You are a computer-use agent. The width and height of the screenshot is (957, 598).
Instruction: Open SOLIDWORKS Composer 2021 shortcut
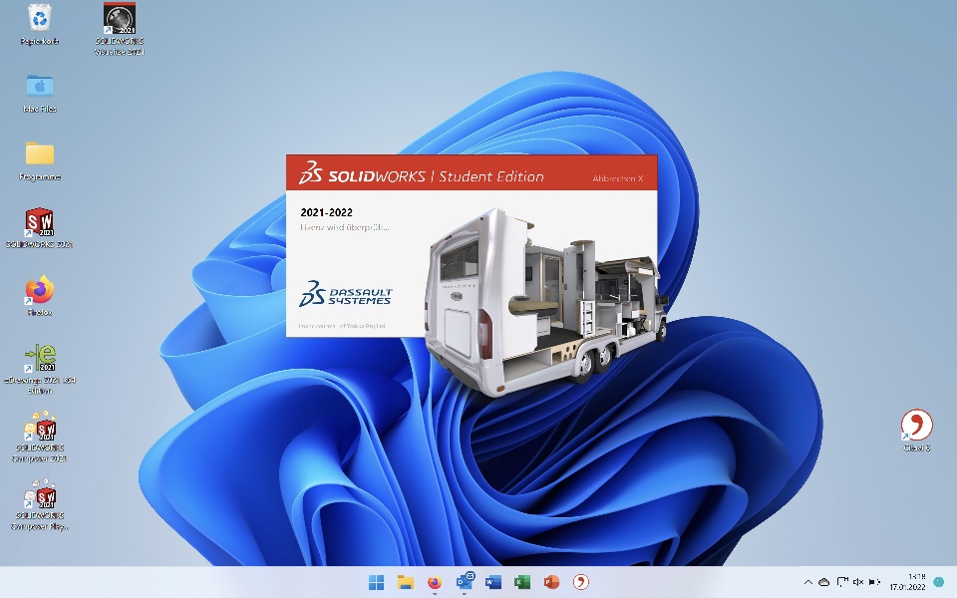tap(40, 437)
